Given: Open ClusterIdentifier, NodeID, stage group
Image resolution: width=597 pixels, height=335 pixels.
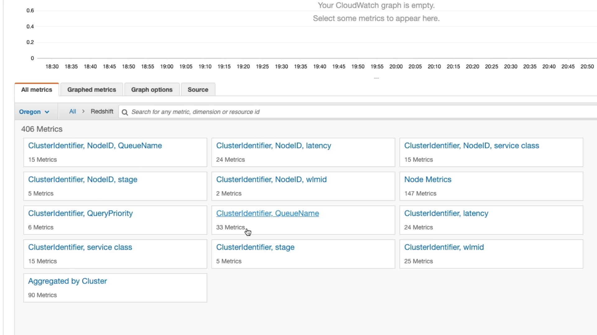Looking at the screenshot, I should (82, 180).
